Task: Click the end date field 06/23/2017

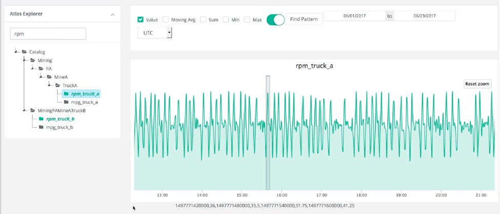Action: (x=425, y=15)
